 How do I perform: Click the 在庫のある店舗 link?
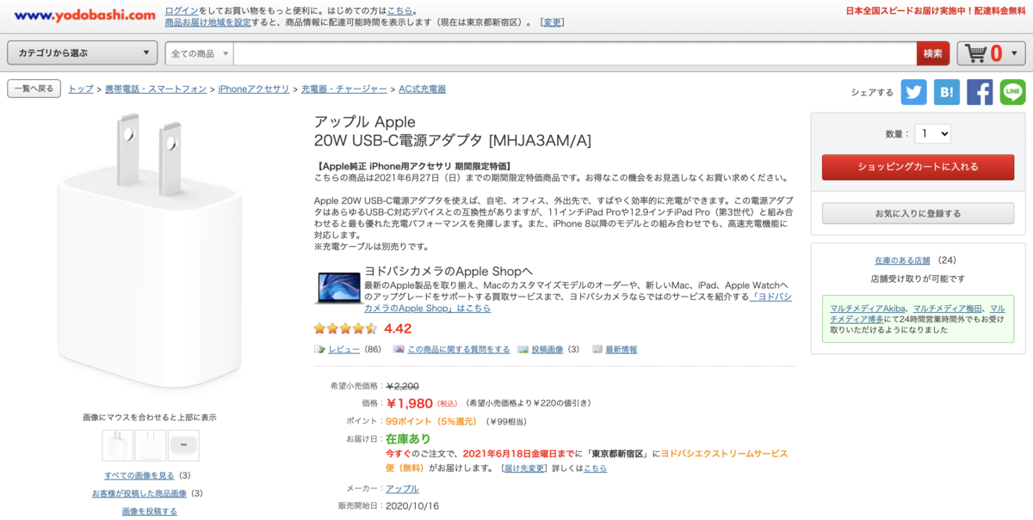coord(902,260)
